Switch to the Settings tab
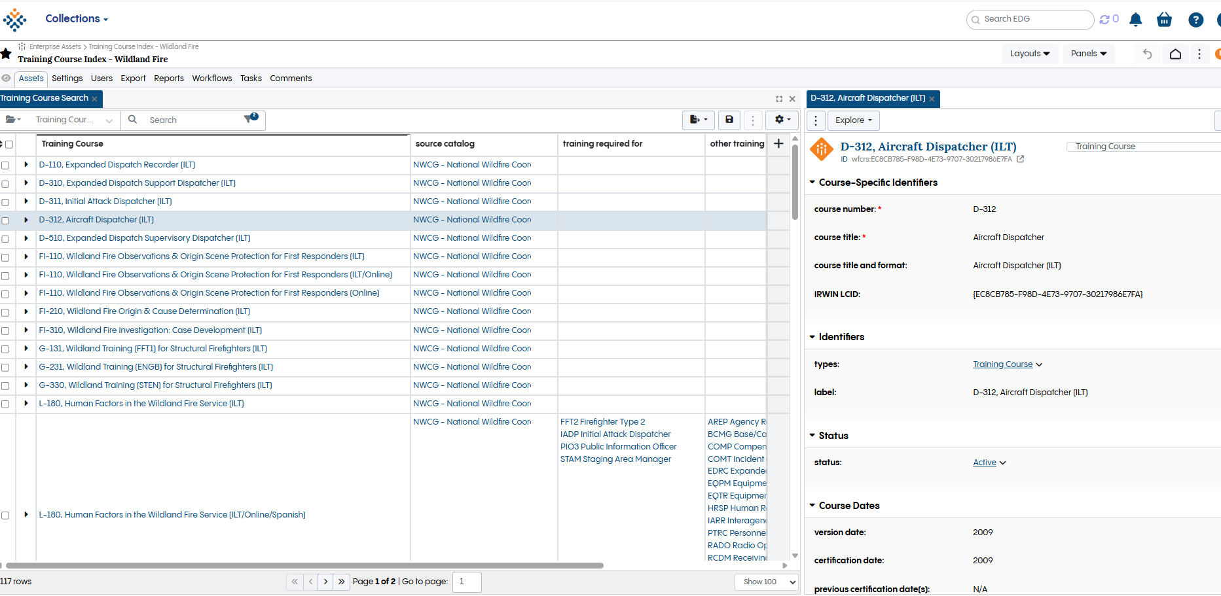The image size is (1221, 596). click(x=67, y=79)
